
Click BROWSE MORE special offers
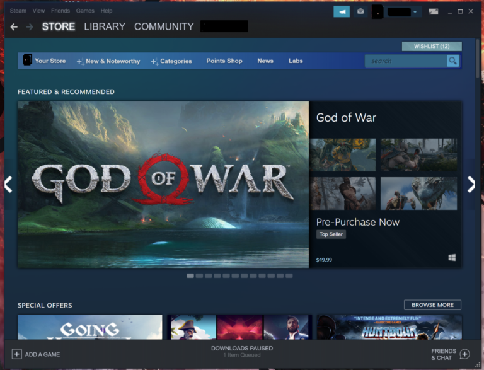click(x=432, y=305)
